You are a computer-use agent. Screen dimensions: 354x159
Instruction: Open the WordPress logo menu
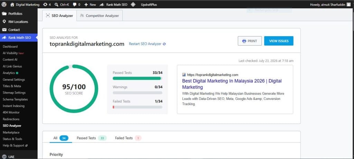point(4,4)
